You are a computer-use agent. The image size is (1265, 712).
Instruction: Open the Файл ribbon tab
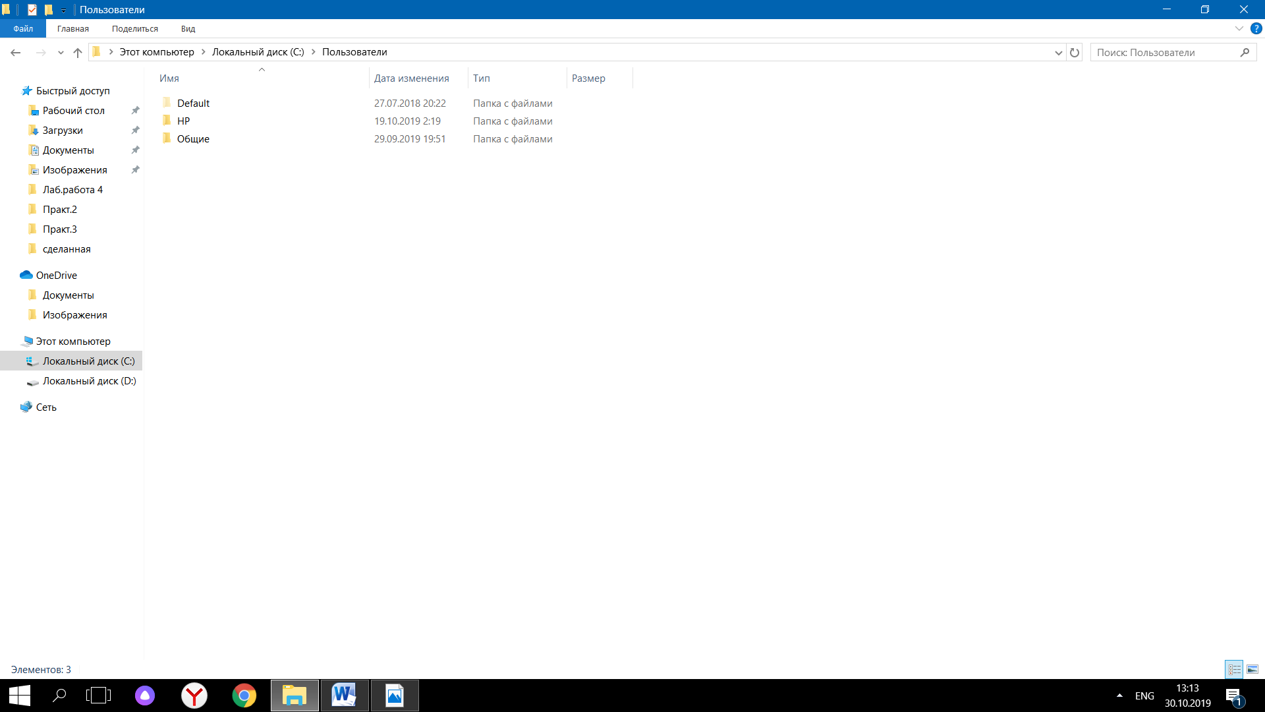(x=23, y=28)
